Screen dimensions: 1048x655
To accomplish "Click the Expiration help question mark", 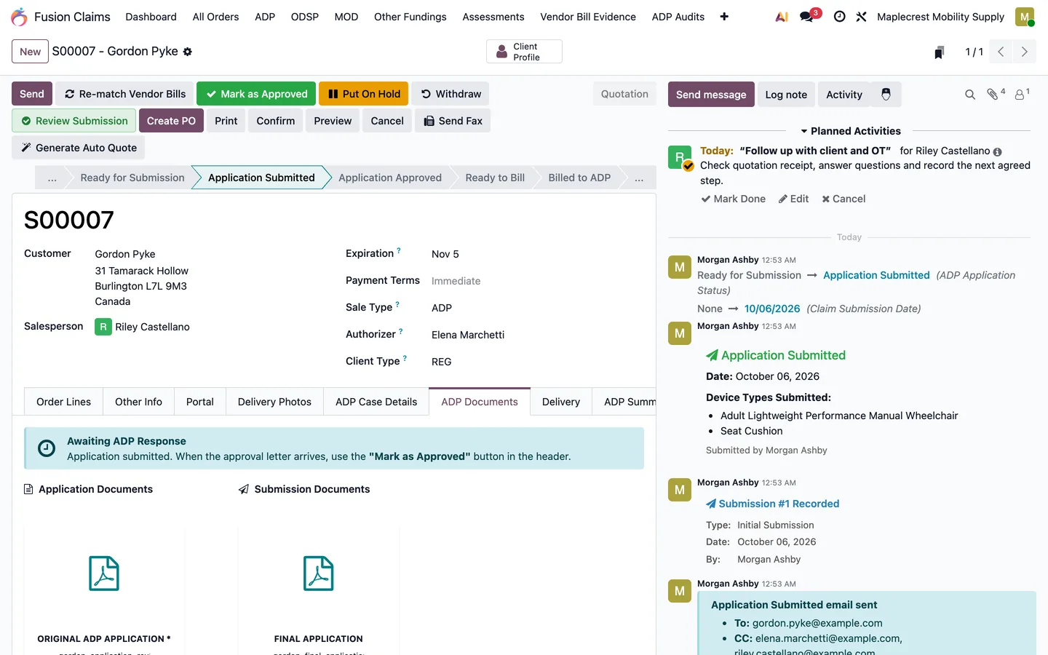I will (399, 250).
